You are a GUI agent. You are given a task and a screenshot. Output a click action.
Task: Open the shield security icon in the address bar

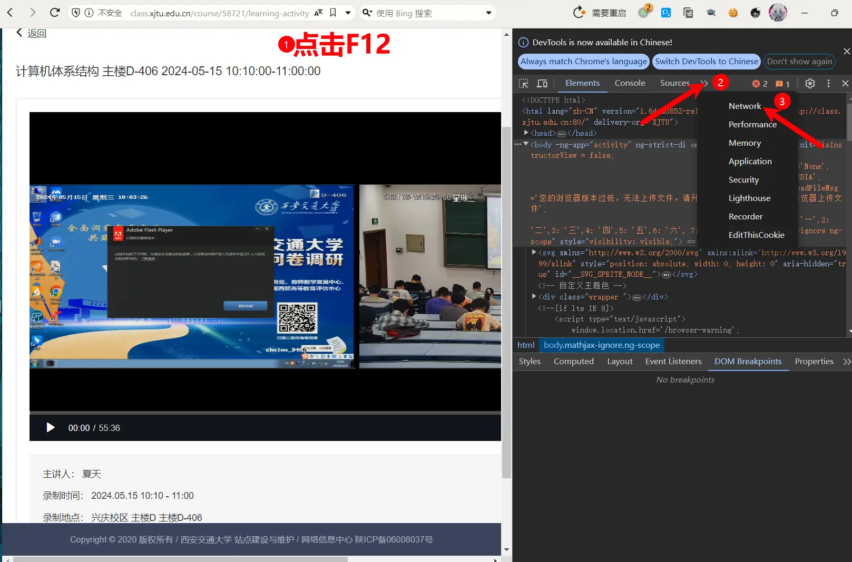(x=76, y=13)
